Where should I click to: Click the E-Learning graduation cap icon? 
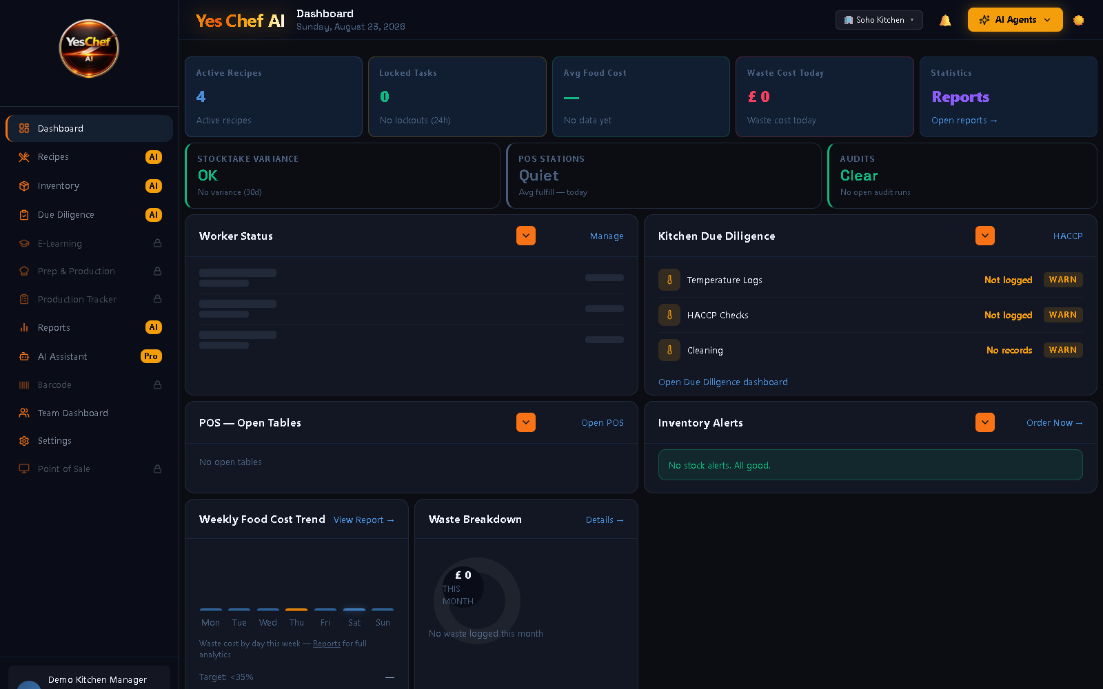tap(24, 243)
